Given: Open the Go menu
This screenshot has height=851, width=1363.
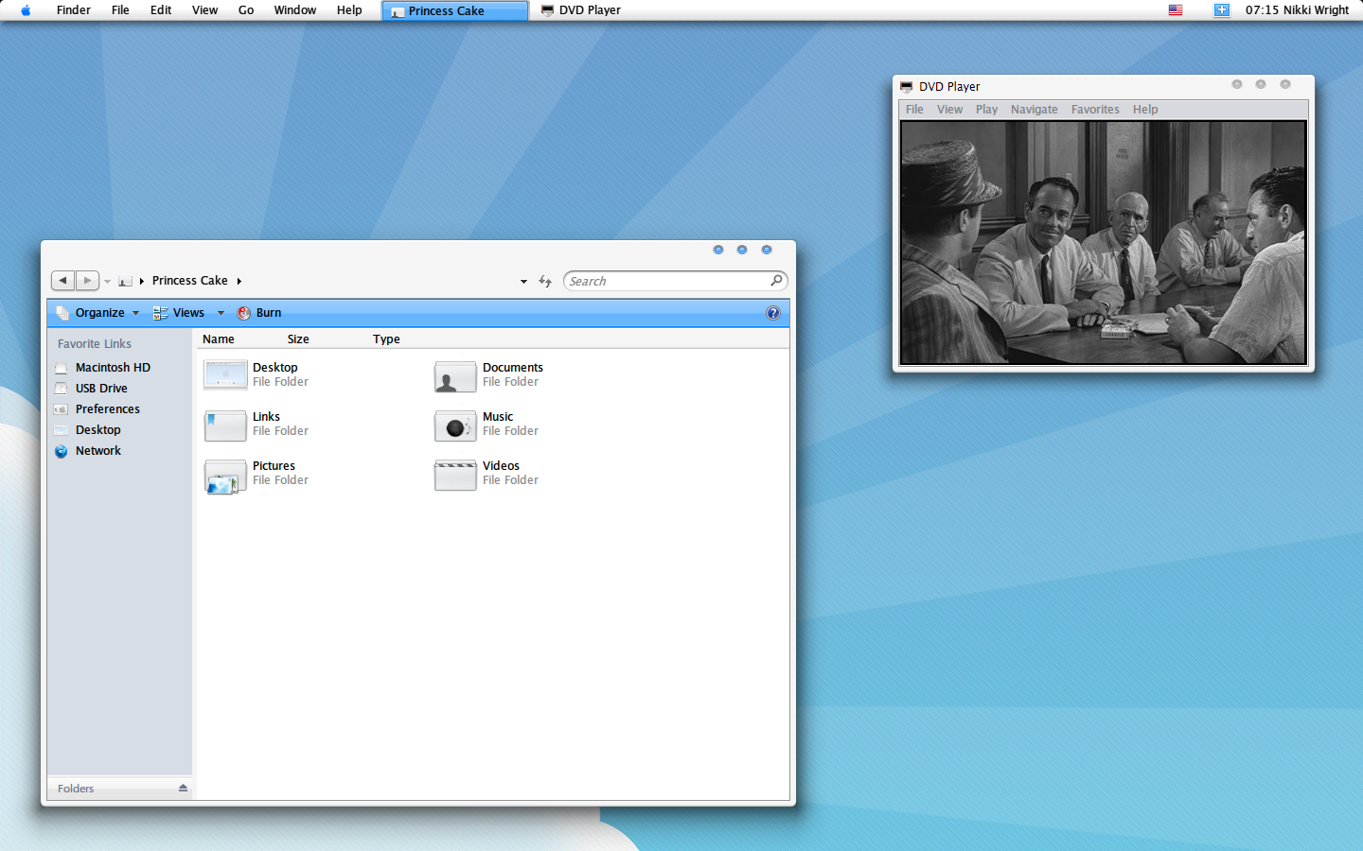Looking at the screenshot, I should (x=246, y=10).
